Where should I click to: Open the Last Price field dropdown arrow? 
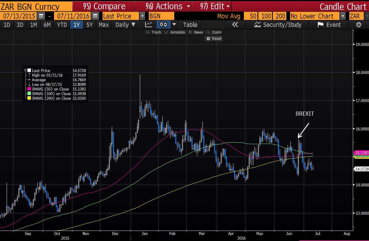pyautogui.click(x=142, y=16)
